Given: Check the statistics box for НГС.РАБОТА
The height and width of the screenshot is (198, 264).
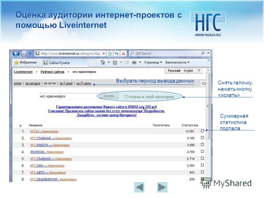Looking at the screenshot, I should (202, 145).
